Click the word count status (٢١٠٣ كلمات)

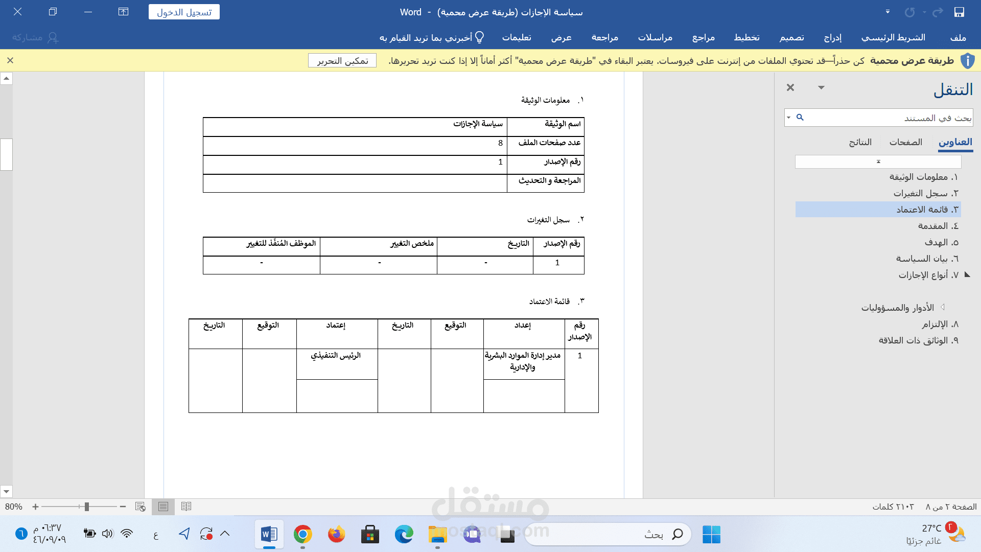click(x=893, y=507)
